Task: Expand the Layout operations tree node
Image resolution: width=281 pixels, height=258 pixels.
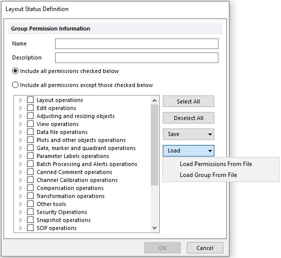Action: point(20,100)
